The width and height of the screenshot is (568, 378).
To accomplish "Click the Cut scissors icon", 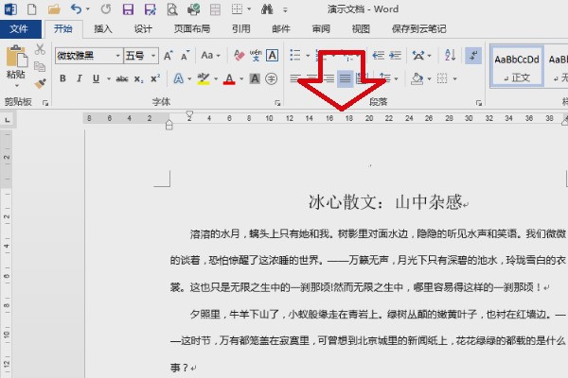I will click(x=40, y=49).
